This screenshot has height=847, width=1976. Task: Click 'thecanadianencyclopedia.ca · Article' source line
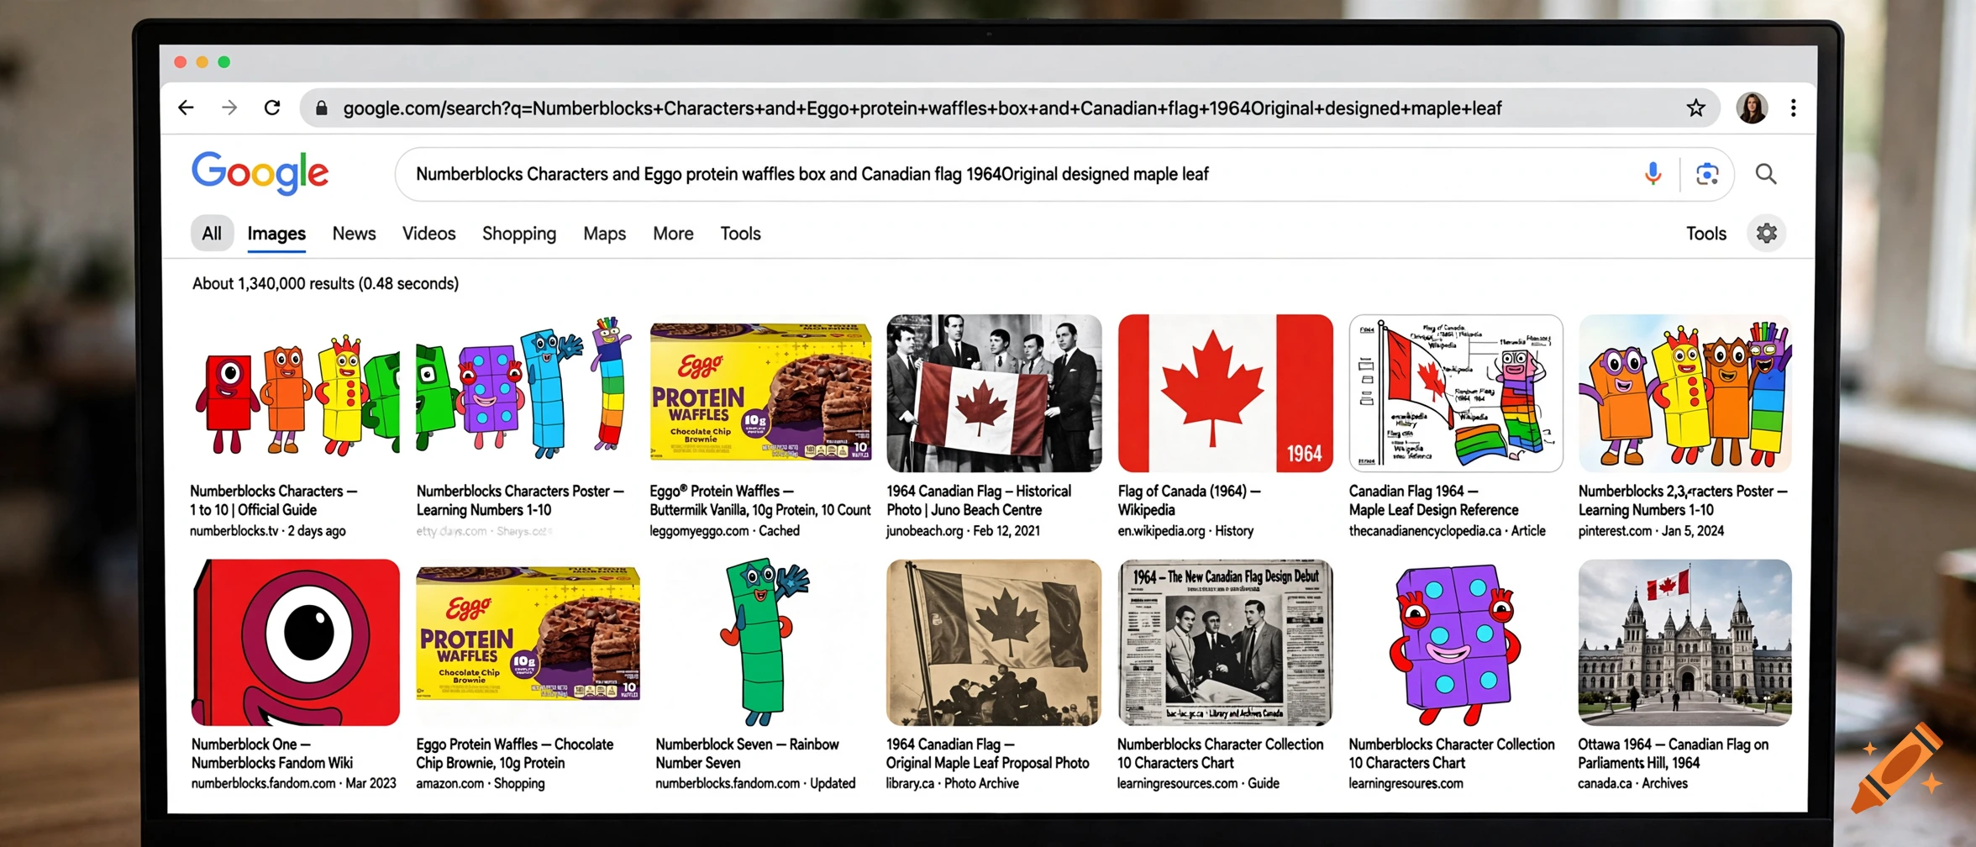click(1447, 531)
